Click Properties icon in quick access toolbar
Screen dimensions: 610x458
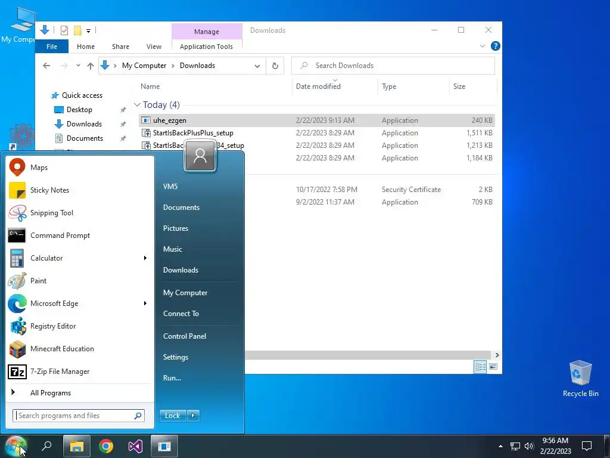(x=64, y=30)
